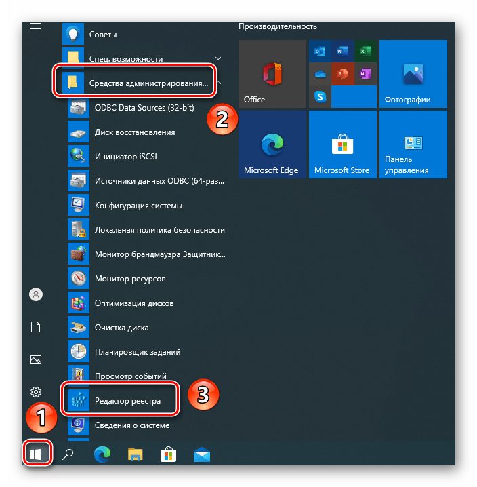The height and width of the screenshot is (487, 477).
Task: Expand the hamburger menu at top
Action: click(36, 26)
